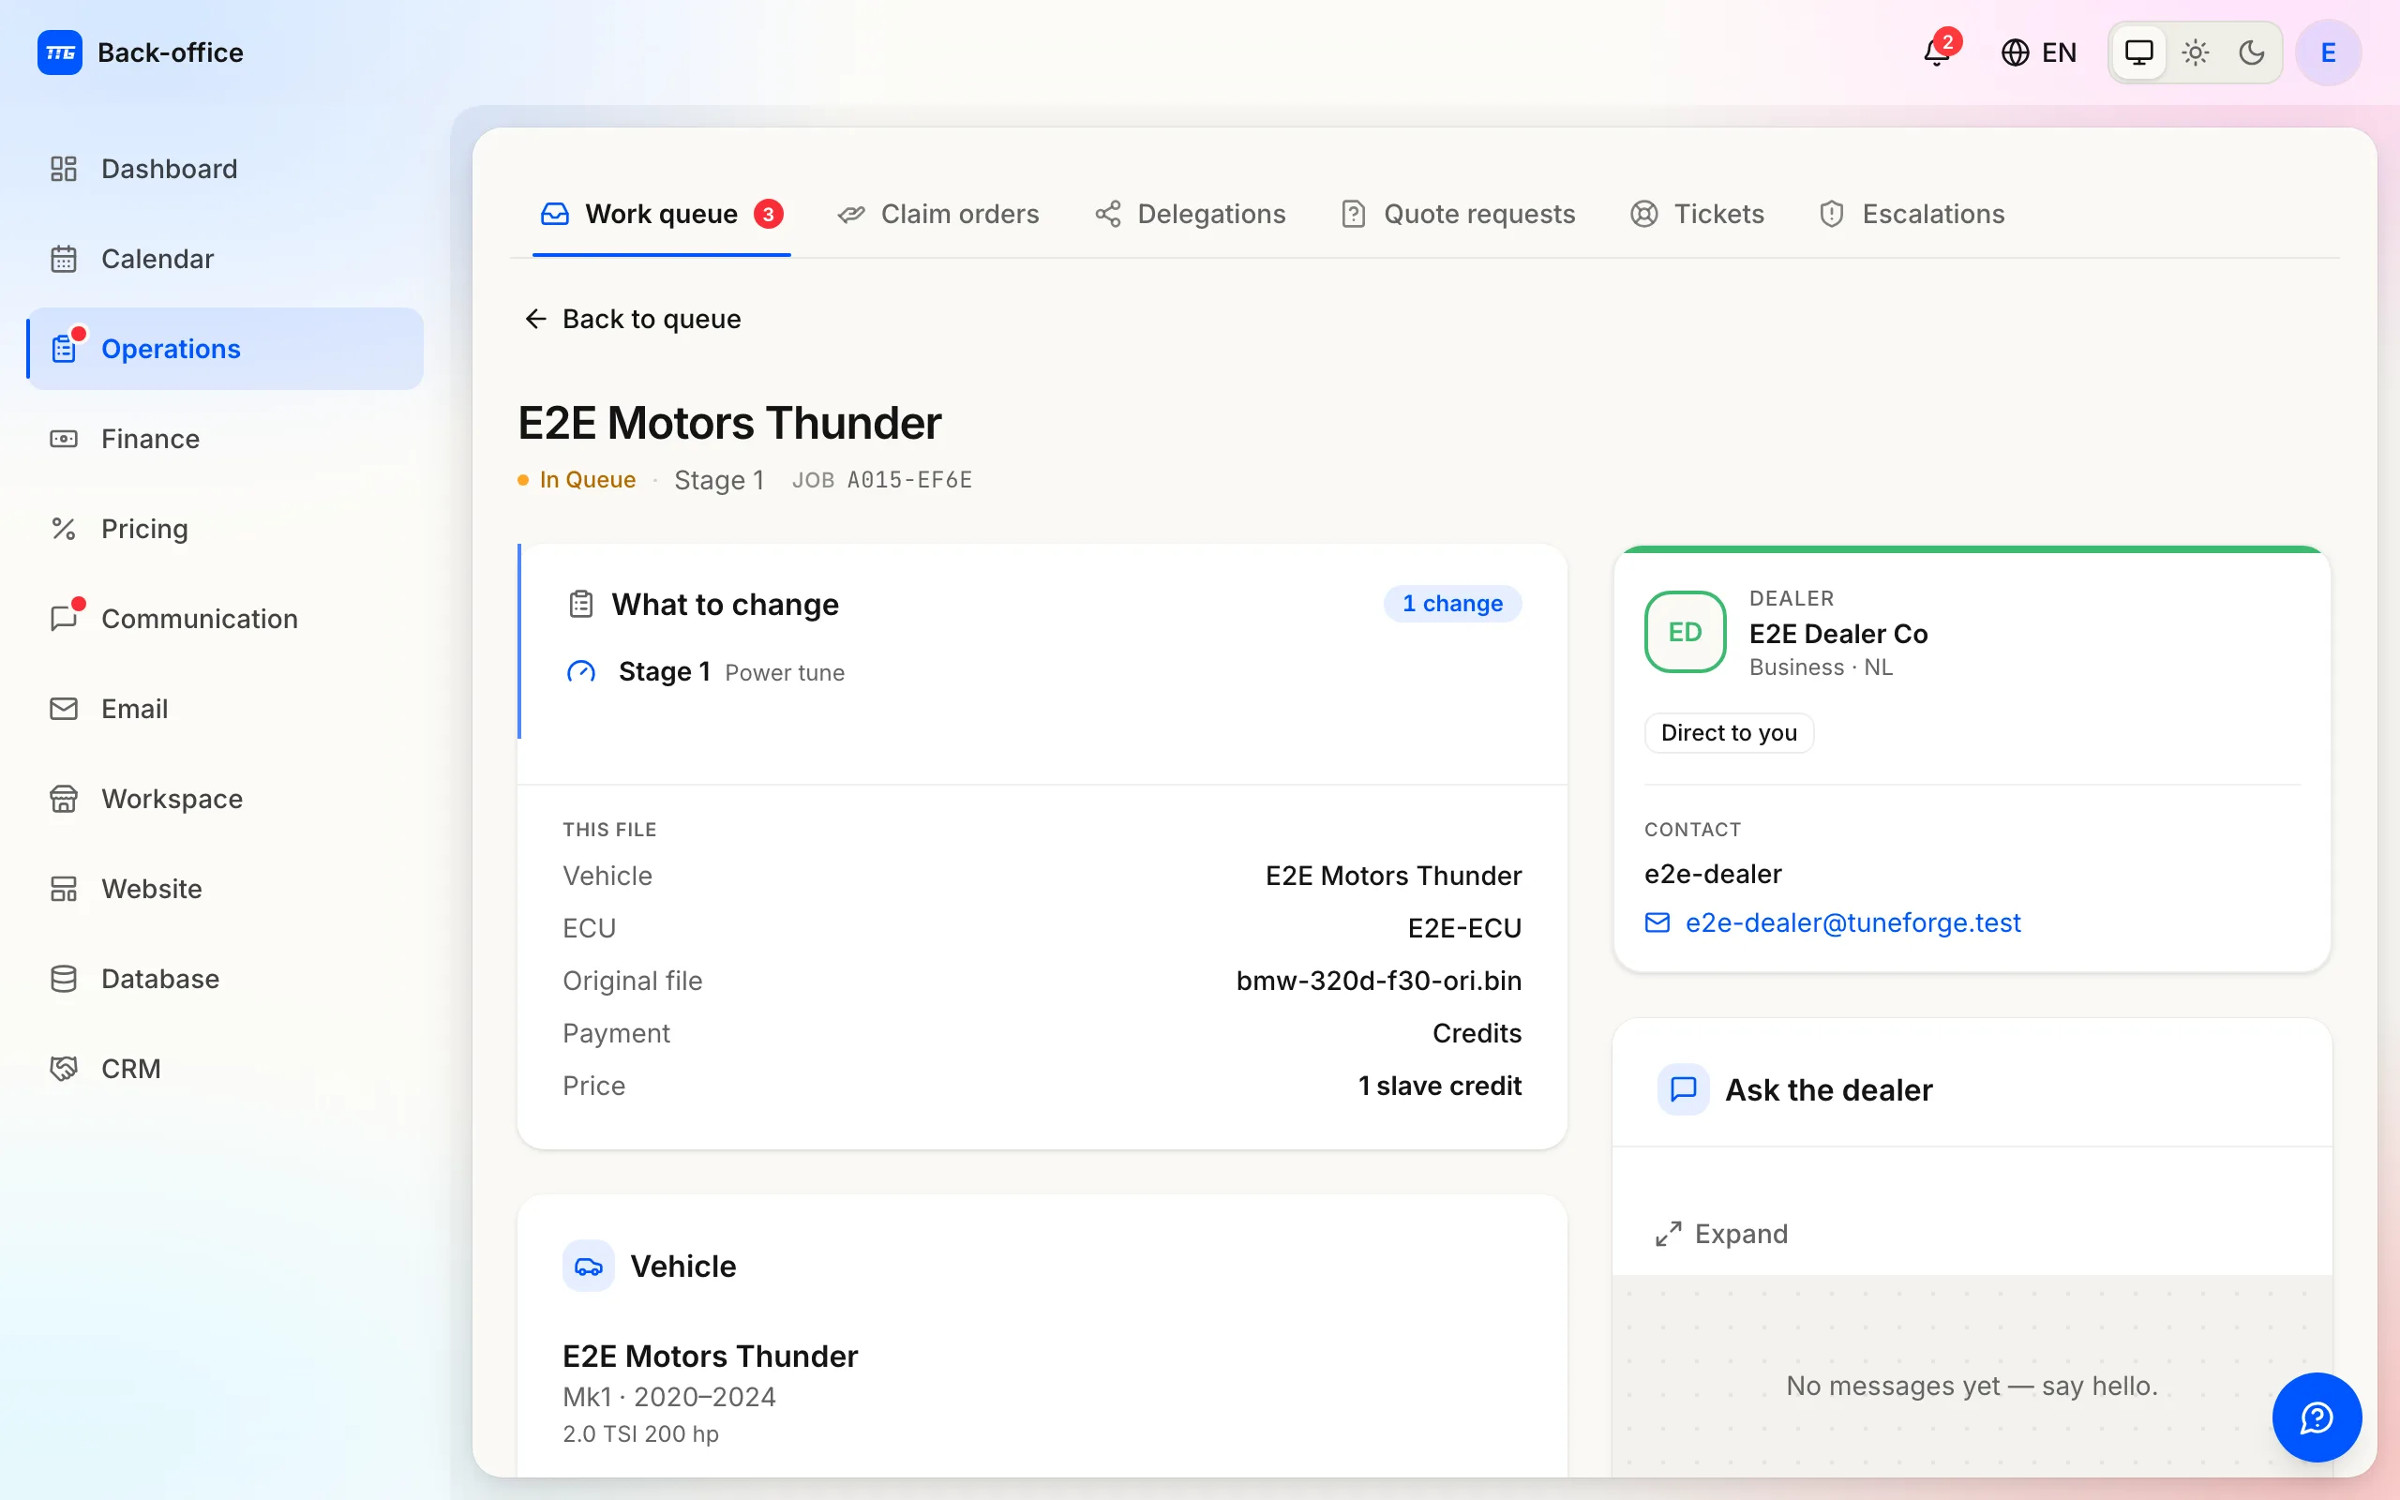Screen dimensions: 2400x1500
Task: Click the JOB A015-EF6E identifier
Action: click(x=881, y=480)
